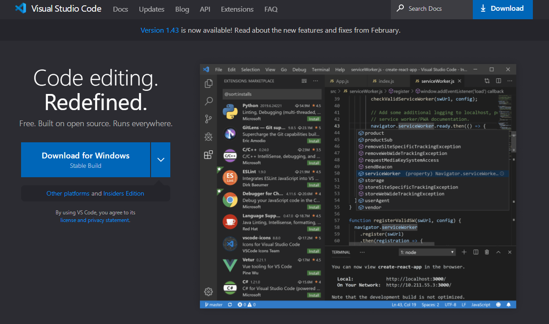Expand the download options arrow next to Download for Windows
This screenshot has height=324, width=549.
[x=161, y=160]
